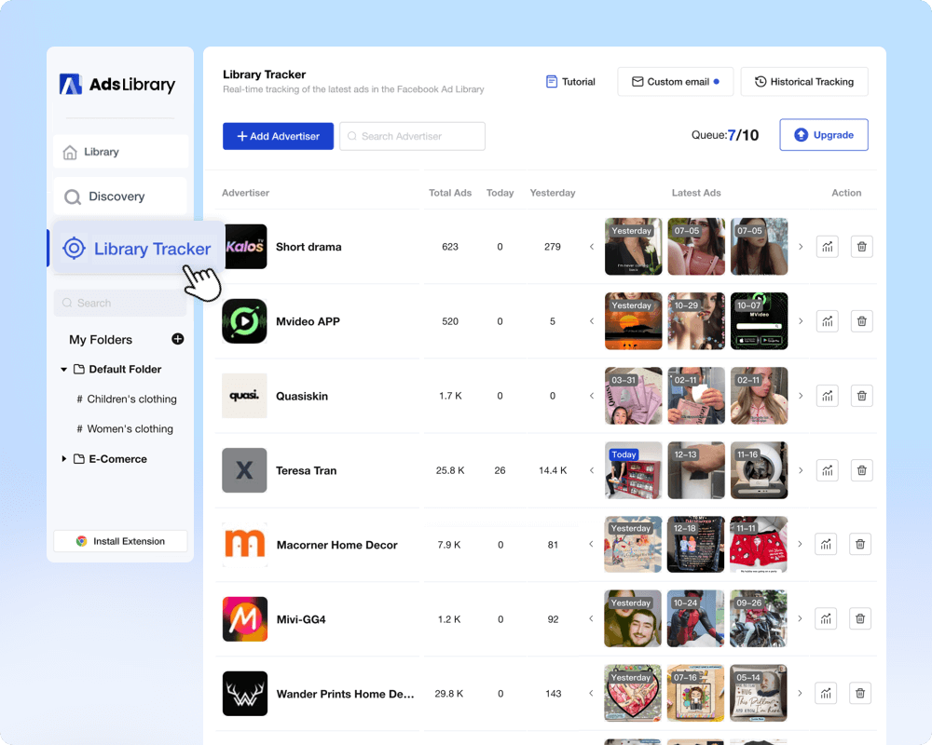Open Wander Prints 07-16 ad thumbnail

coord(695,693)
